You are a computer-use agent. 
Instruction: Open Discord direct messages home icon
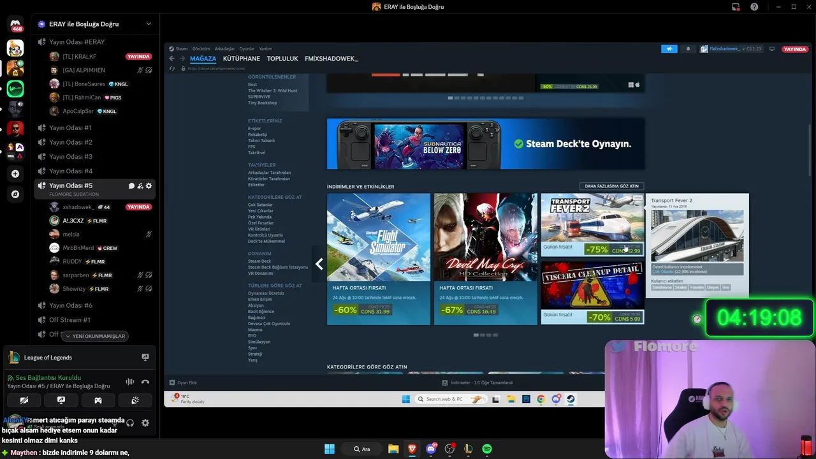[16, 24]
